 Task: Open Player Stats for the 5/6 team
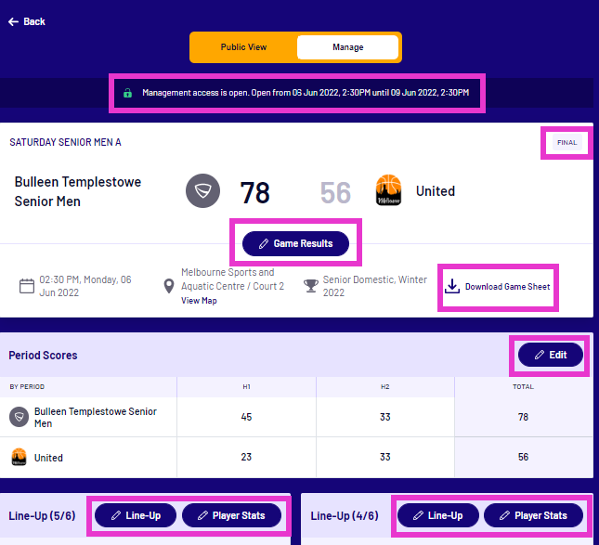coord(231,515)
